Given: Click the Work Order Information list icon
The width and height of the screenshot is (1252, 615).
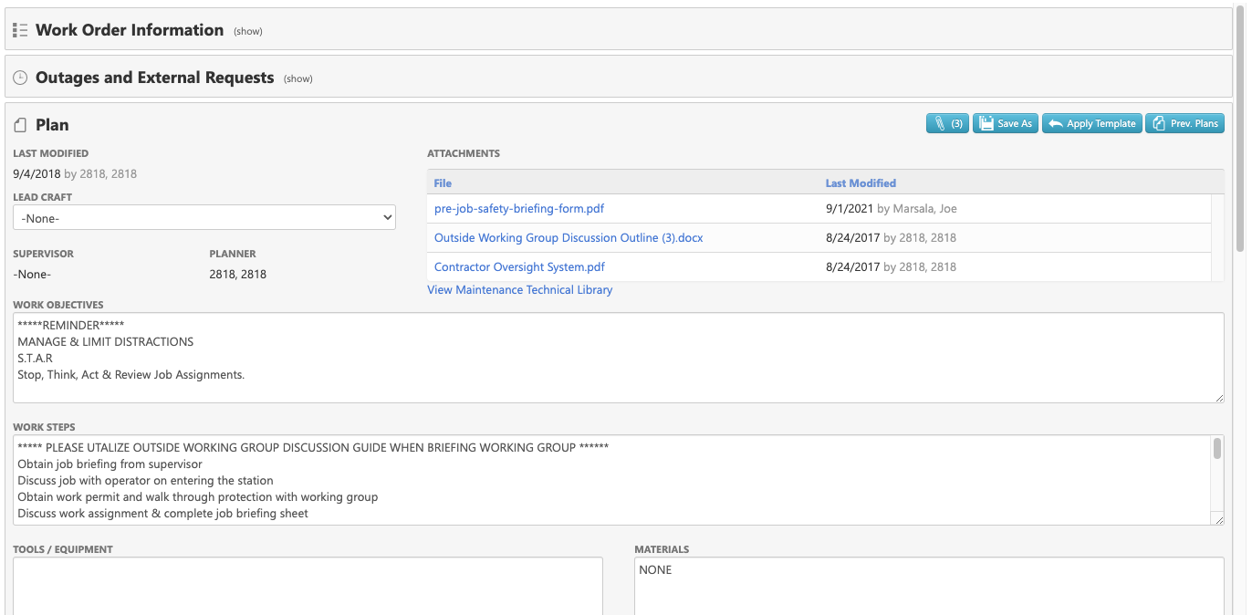Looking at the screenshot, I should pos(20,30).
